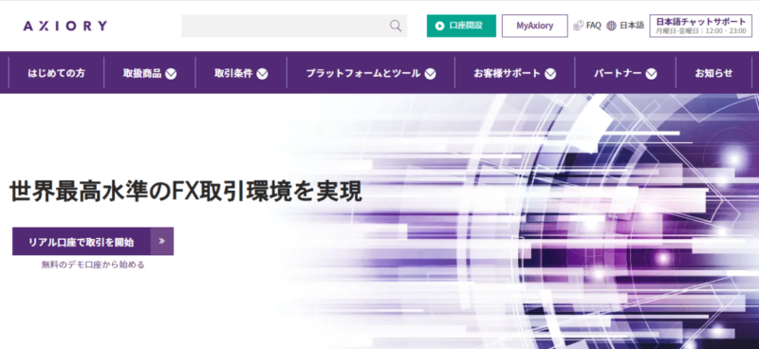Click chat hours 月曜日-金曜日：12:00 - 23:00
The height and width of the screenshot is (349, 759).
[701, 31]
